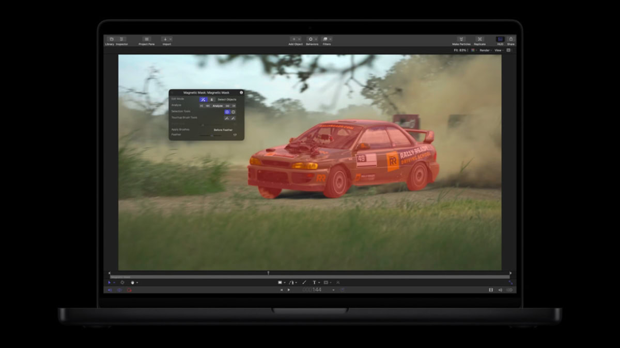This screenshot has height=348, width=620.
Task: Open the Inspector panel
Action: [x=121, y=39]
